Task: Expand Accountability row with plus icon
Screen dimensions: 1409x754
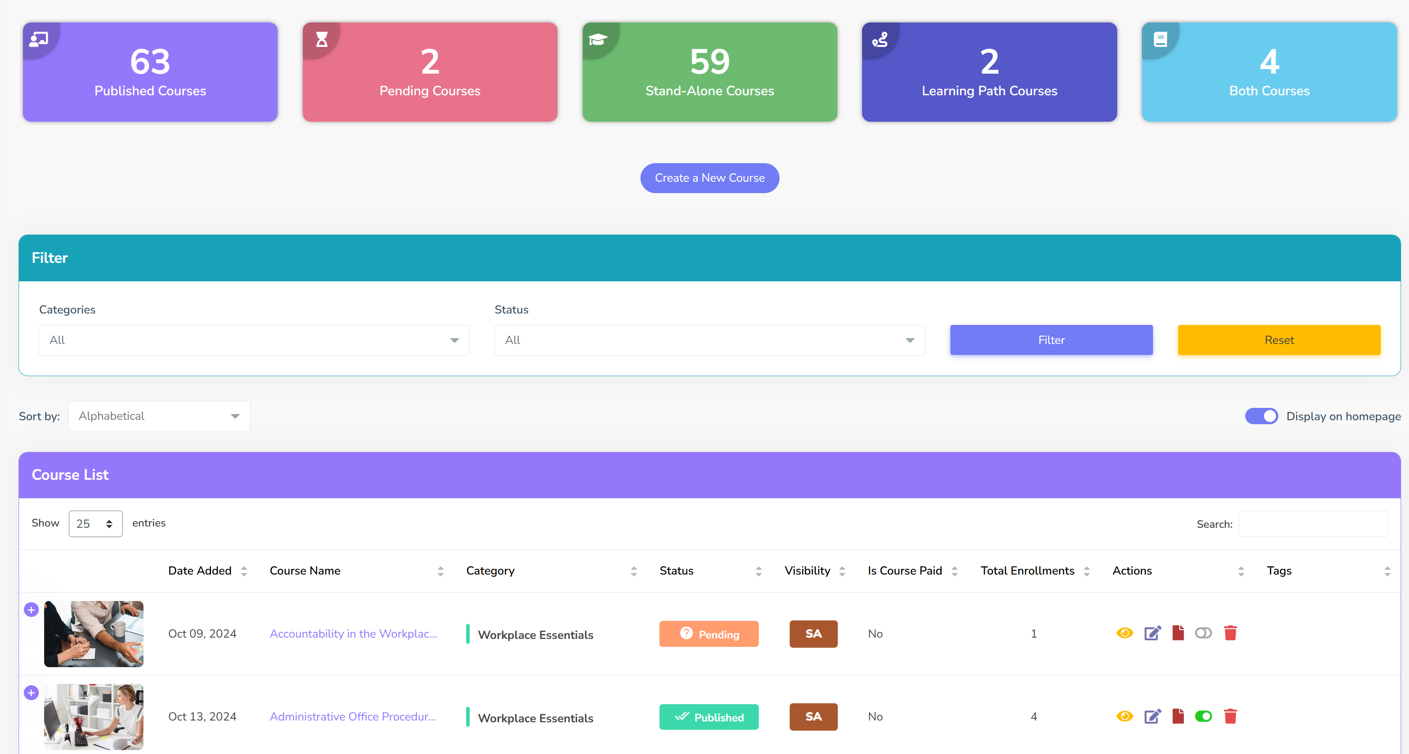Action: pos(31,610)
